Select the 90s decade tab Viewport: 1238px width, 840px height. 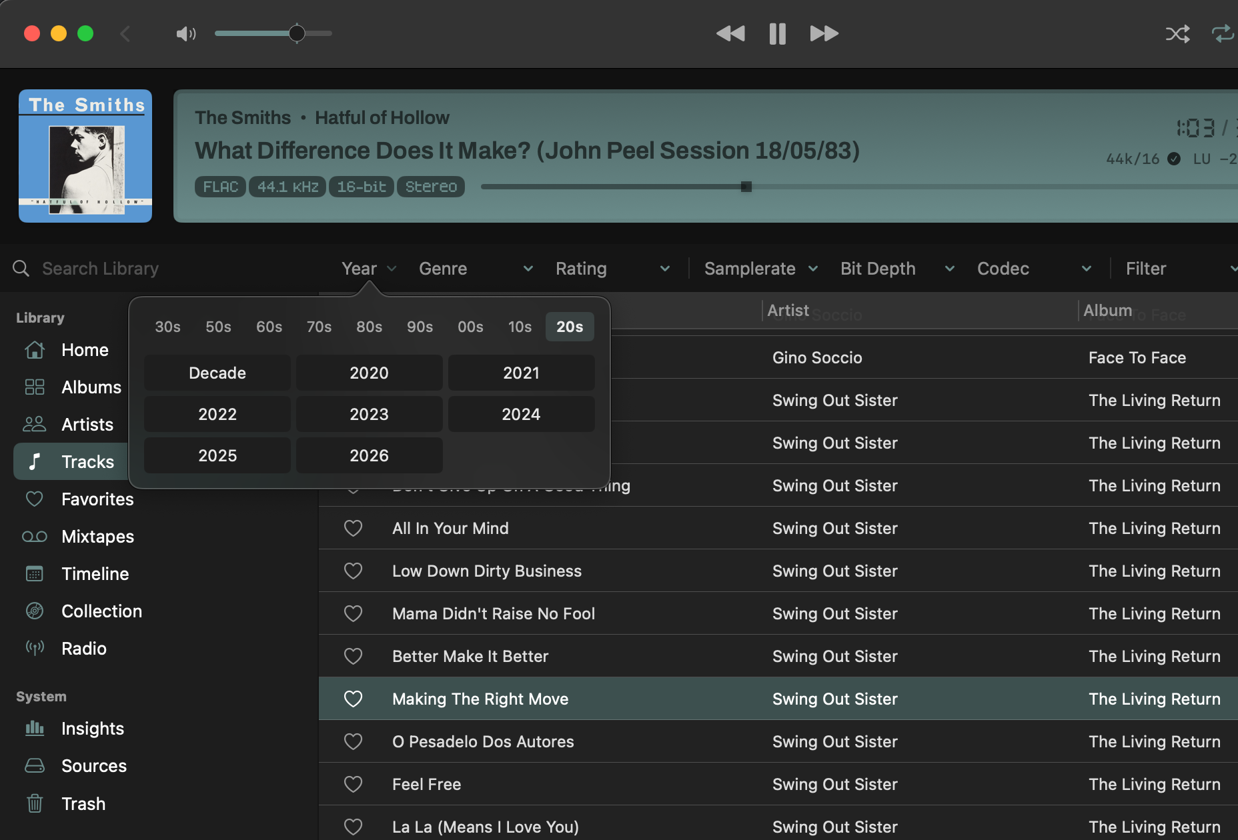(420, 327)
